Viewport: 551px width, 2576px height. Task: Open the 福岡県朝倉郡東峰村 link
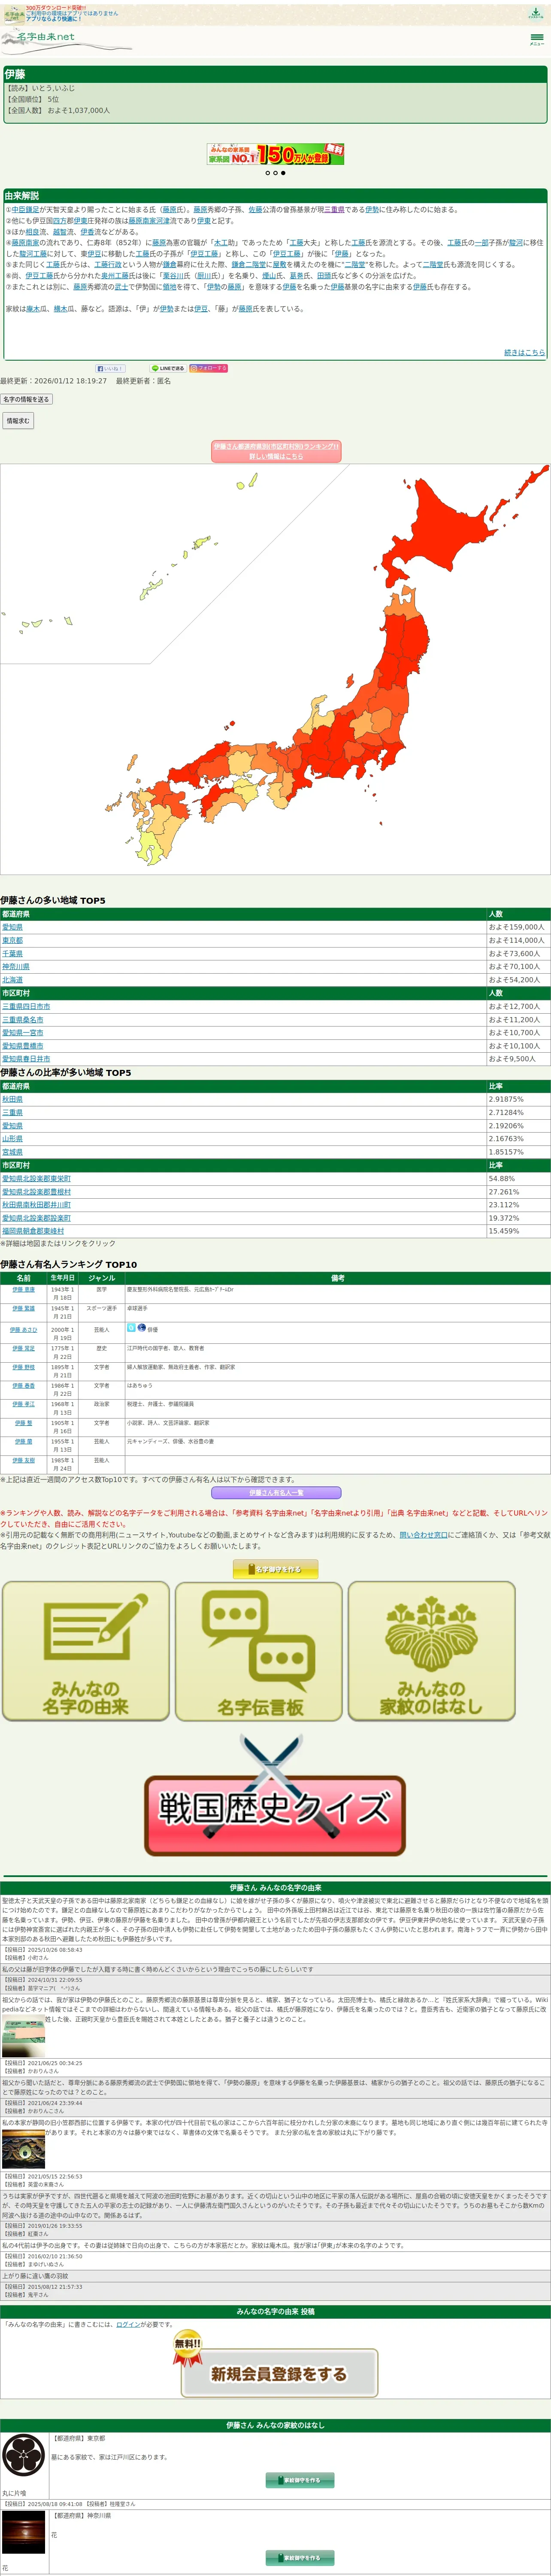coord(33,1231)
